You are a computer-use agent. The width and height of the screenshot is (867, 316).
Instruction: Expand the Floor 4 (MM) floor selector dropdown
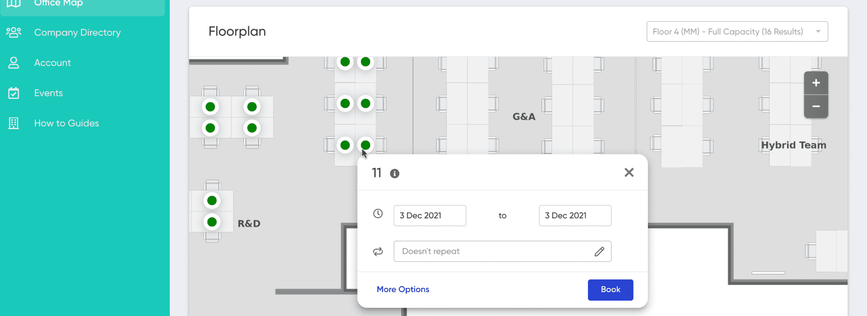click(737, 32)
